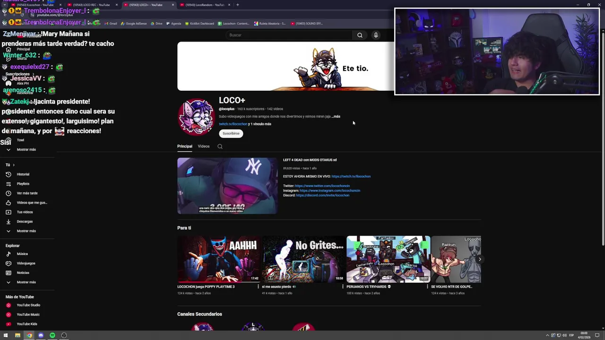Open YouTube Kids from sidebar
The height and width of the screenshot is (340, 605).
27,324
